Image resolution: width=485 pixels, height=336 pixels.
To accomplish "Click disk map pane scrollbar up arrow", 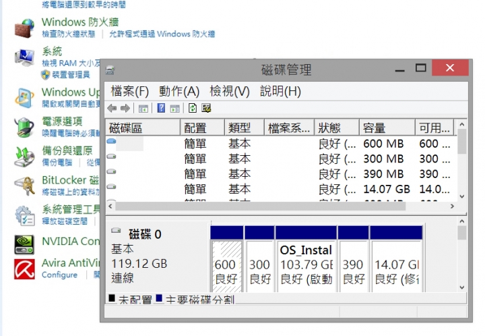I will coord(462,221).
